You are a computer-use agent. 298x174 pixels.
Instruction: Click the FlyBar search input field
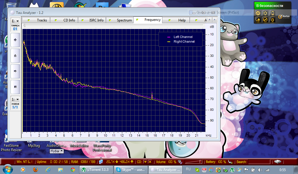[251, 162]
